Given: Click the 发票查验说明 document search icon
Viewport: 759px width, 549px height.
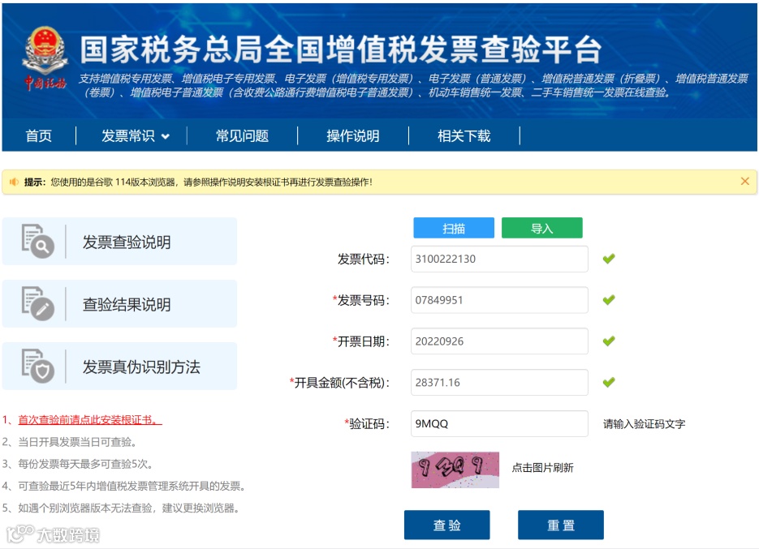Looking at the screenshot, I should click(38, 241).
